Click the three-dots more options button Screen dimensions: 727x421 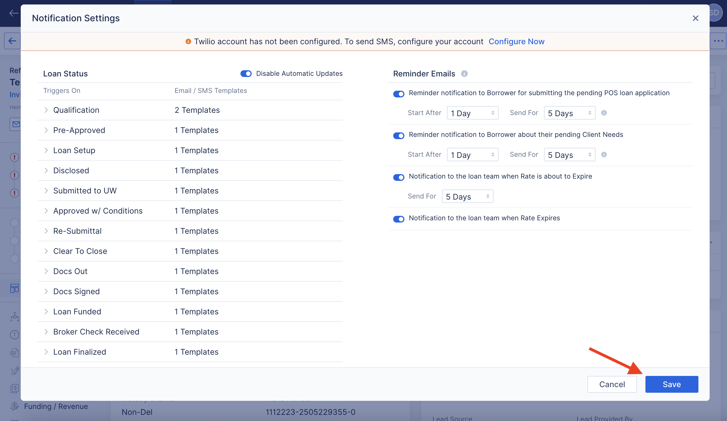pos(718,41)
